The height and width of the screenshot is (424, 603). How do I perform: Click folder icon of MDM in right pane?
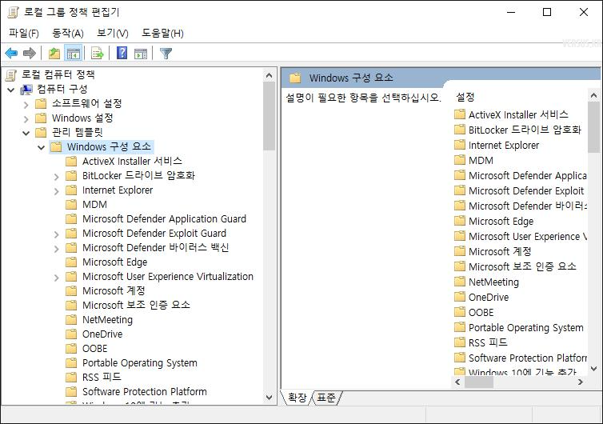pyautogui.click(x=460, y=160)
